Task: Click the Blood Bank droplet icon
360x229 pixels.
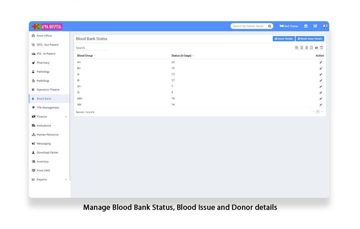Action: pyautogui.click(x=33, y=98)
